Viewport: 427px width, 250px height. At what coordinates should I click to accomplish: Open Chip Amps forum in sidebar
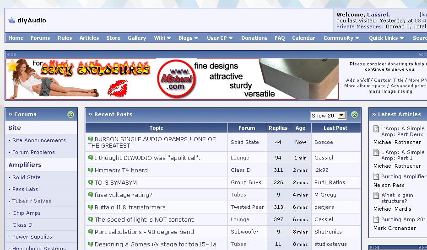point(27,213)
